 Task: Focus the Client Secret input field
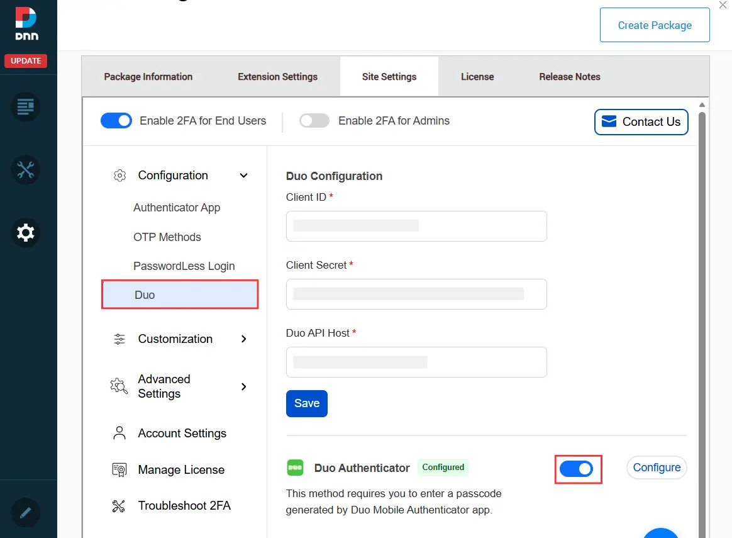point(416,294)
